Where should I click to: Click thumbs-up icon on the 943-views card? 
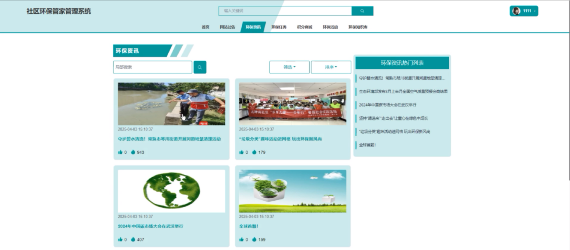pyautogui.click(x=120, y=152)
